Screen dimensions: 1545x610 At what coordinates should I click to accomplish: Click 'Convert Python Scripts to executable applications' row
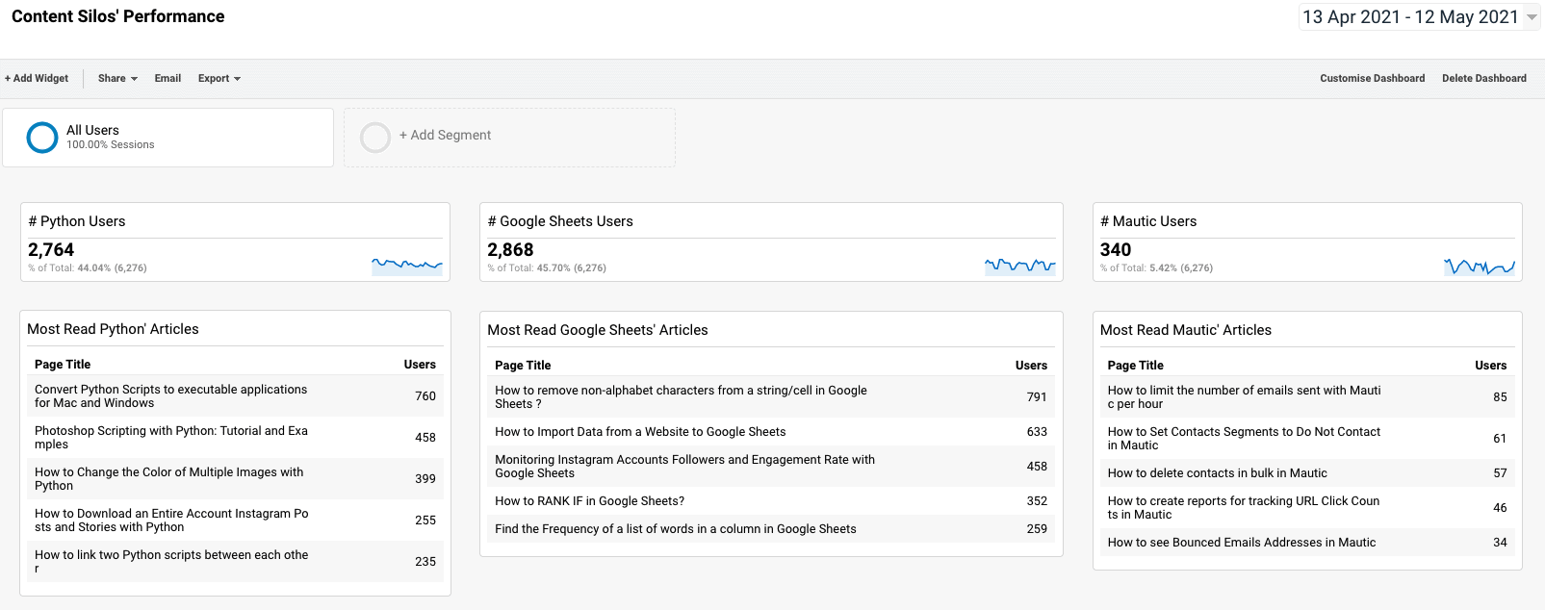tap(235, 396)
